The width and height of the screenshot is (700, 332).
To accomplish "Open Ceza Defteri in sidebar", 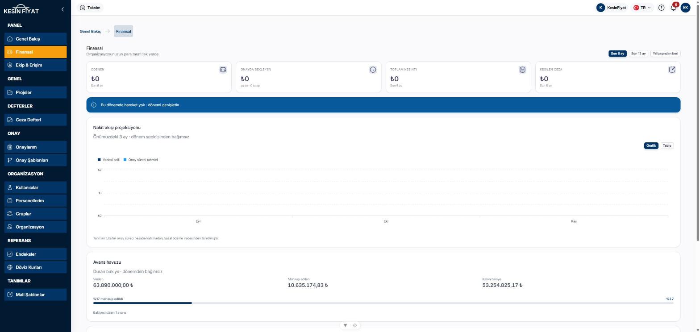I will [x=36, y=120].
